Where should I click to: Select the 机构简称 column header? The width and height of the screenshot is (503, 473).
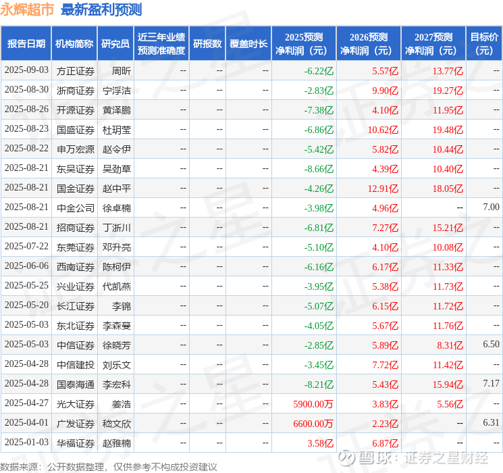(74, 43)
